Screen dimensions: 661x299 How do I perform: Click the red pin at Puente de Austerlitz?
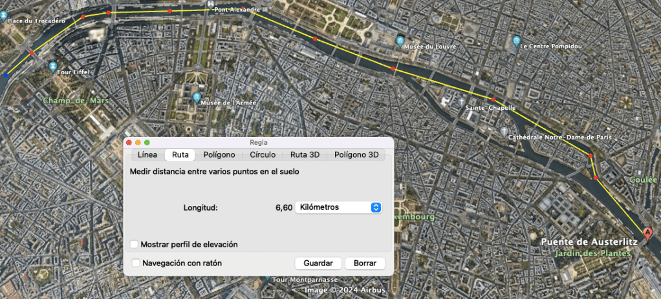click(648, 233)
